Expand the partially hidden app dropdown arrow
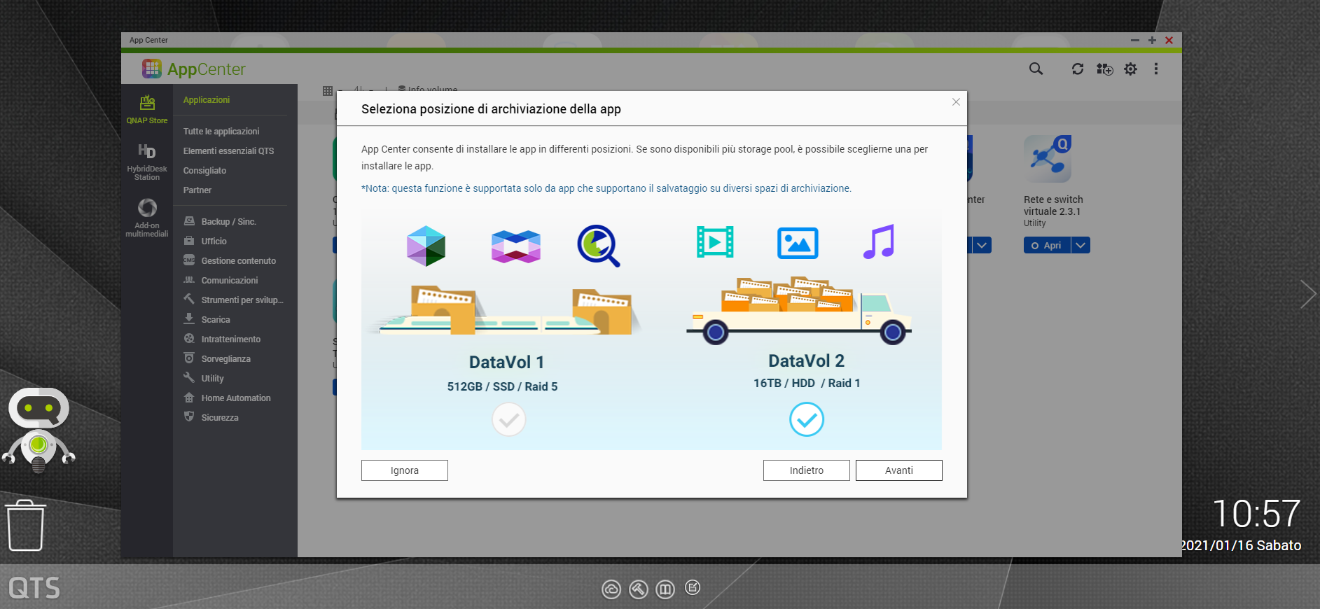The width and height of the screenshot is (1320, 609). tap(982, 245)
